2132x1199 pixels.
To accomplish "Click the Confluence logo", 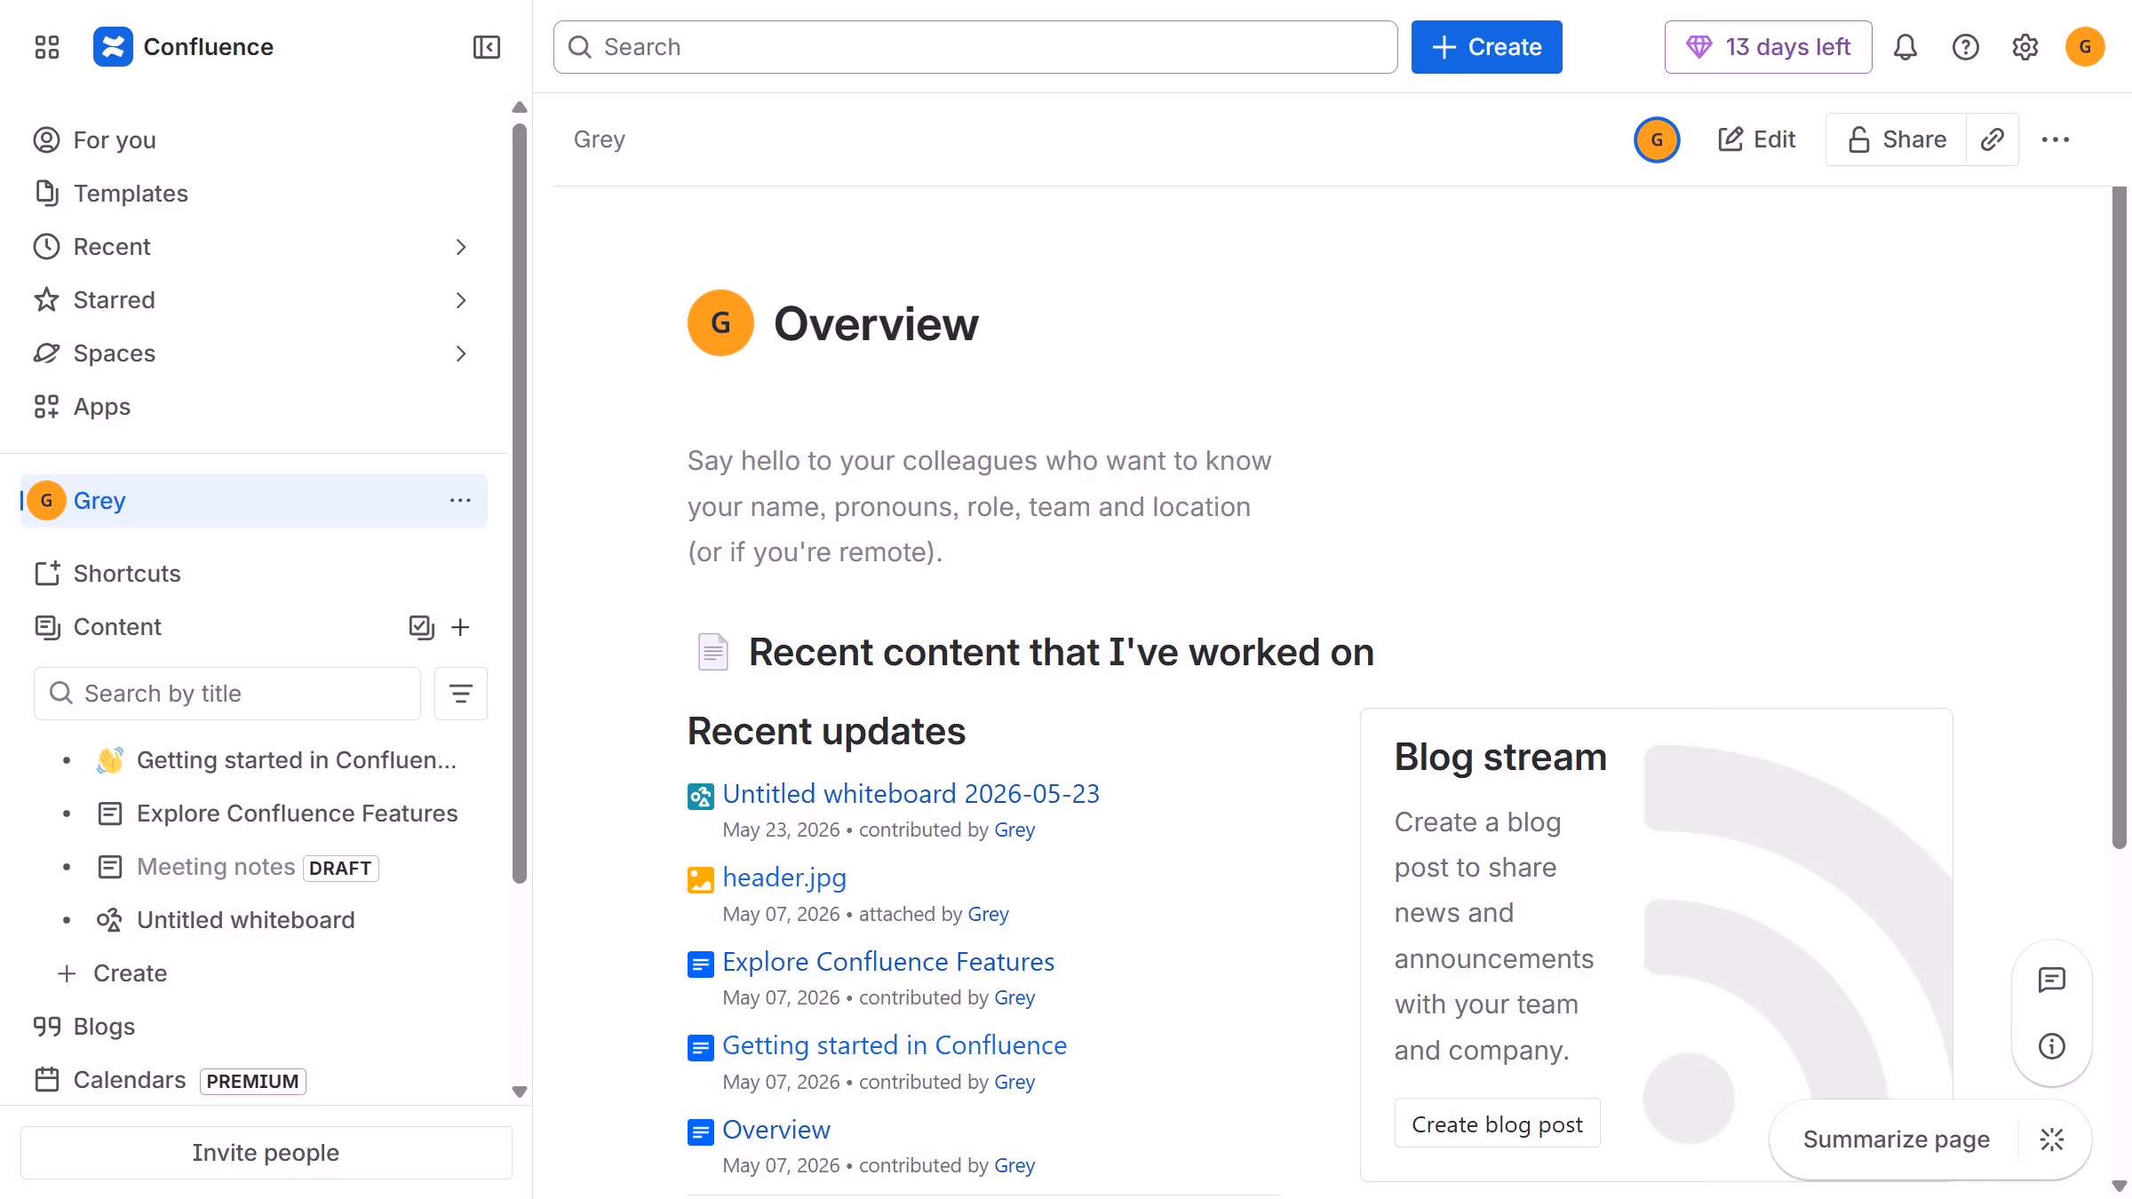I will coord(183,47).
